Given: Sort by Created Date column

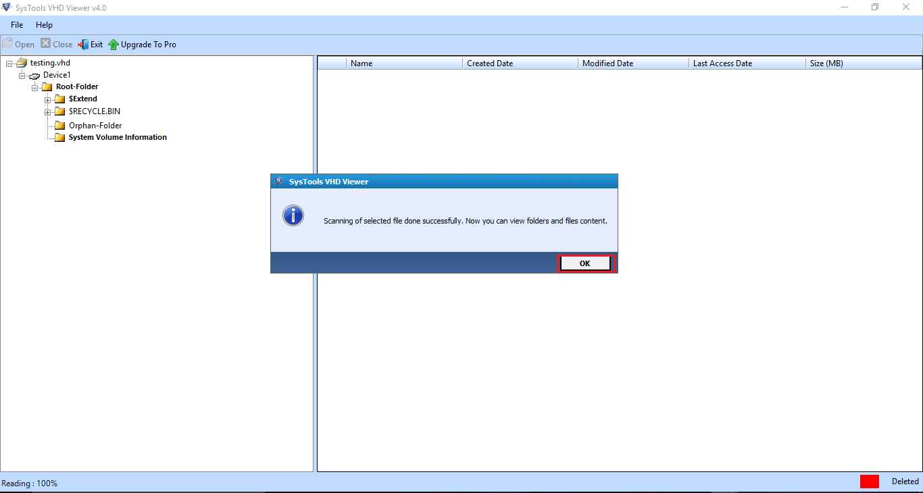Looking at the screenshot, I should coord(520,63).
